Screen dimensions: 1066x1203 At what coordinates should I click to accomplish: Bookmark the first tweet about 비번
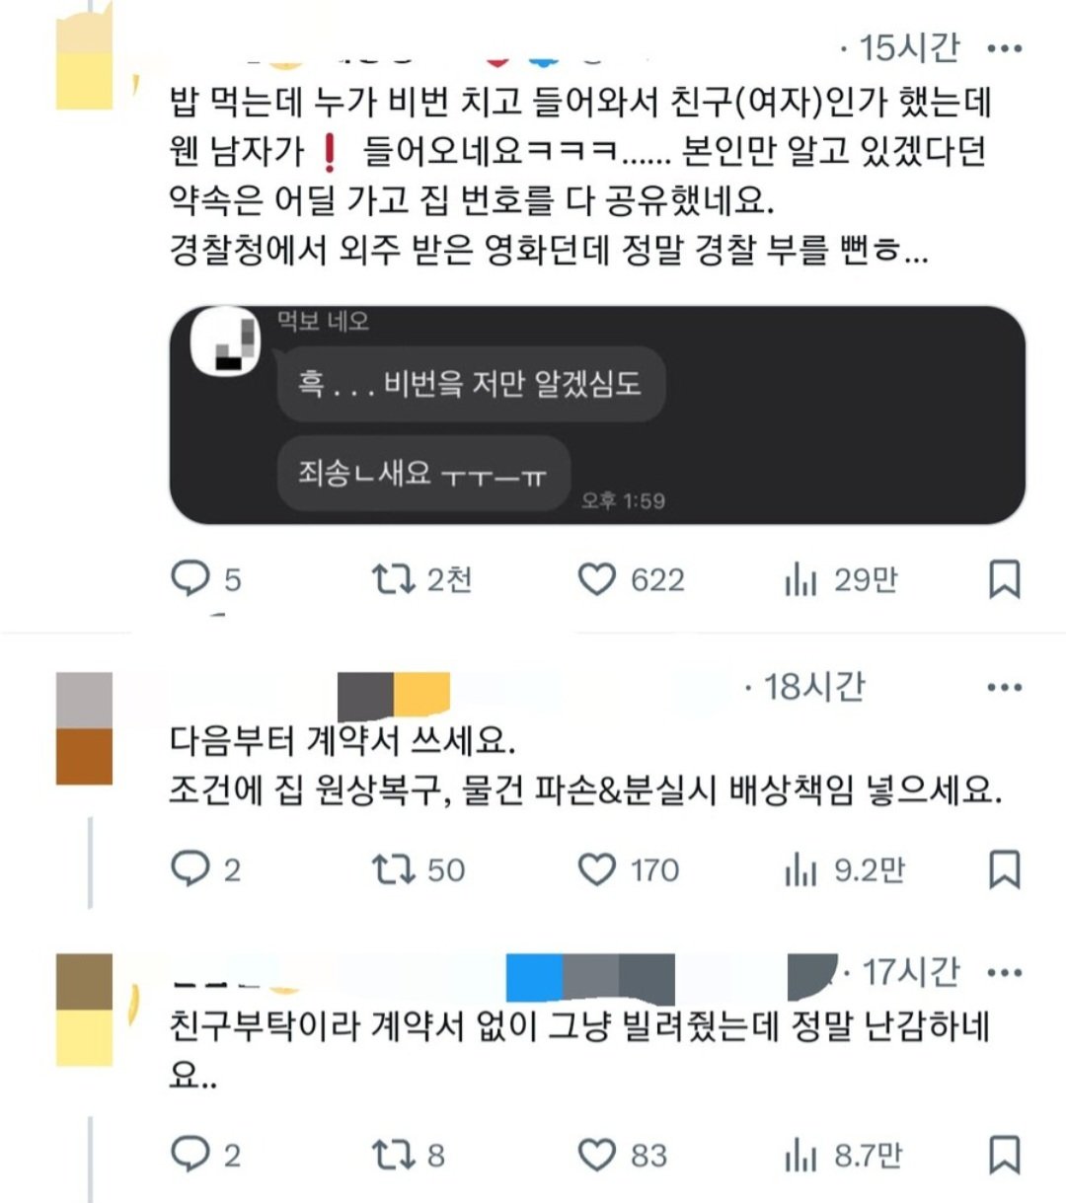coord(1004,579)
